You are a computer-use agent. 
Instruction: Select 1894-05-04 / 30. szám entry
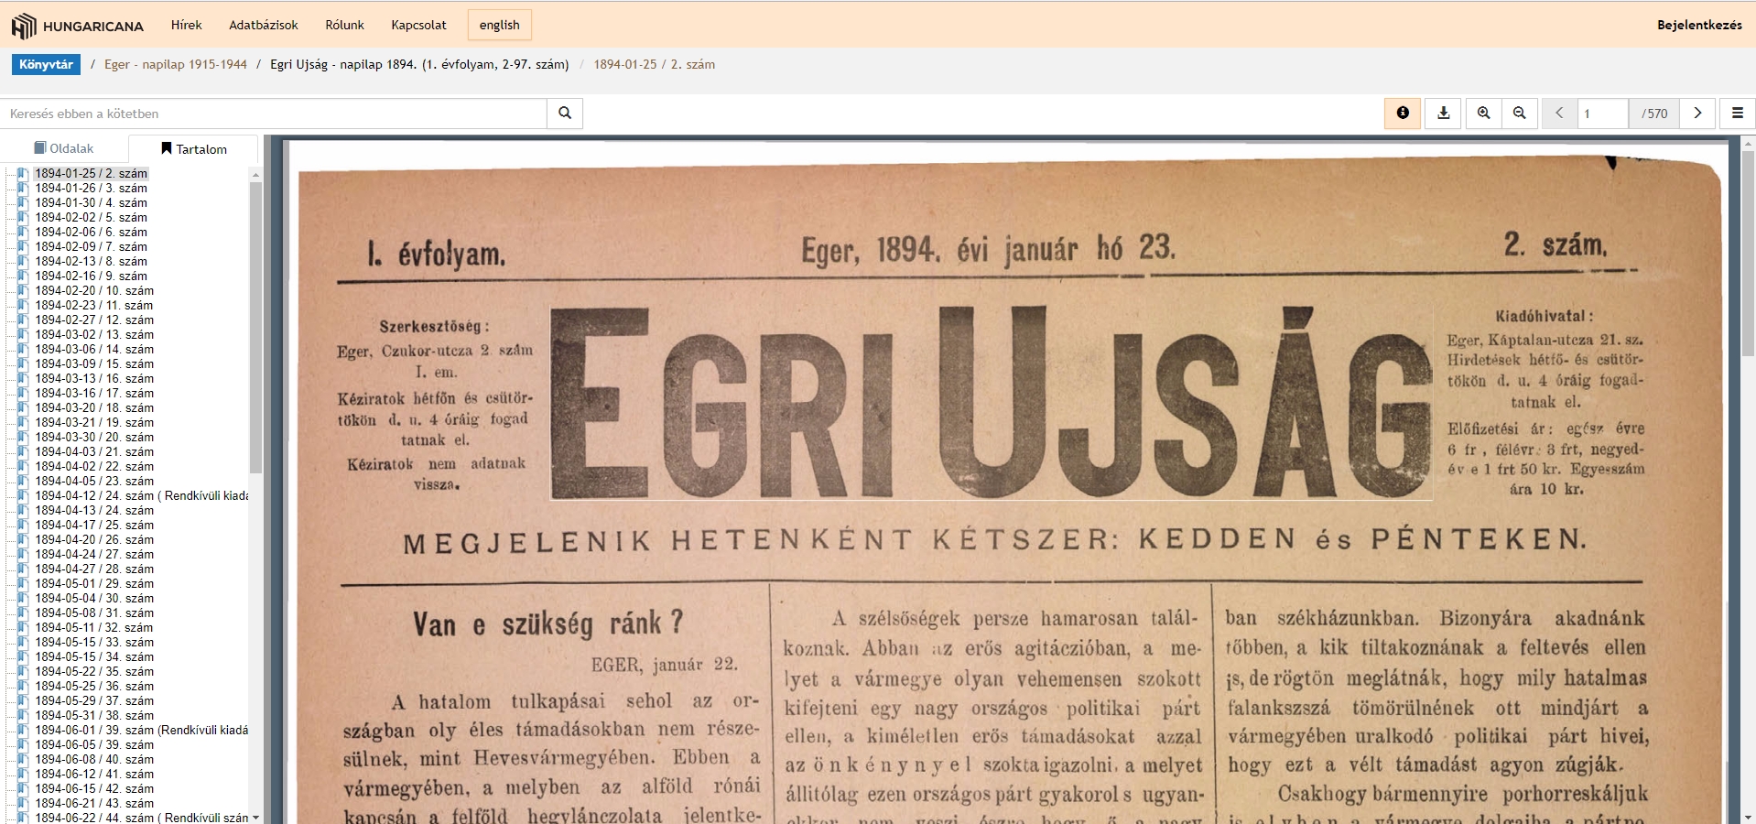click(94, 598)
